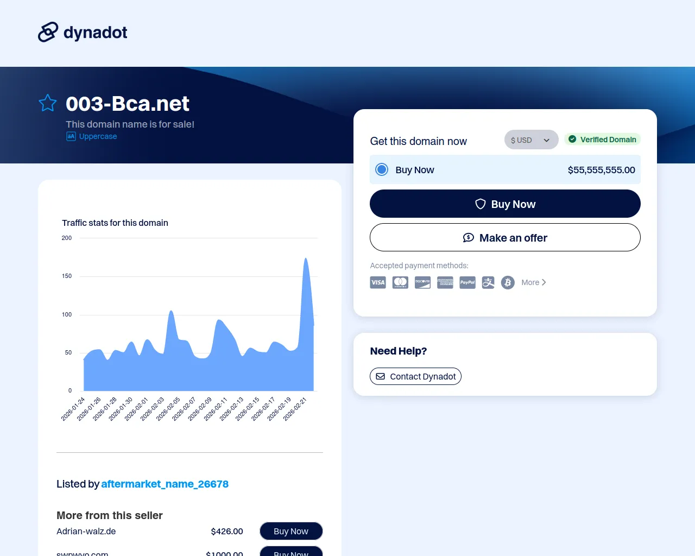Viewport: 695px width, 556px height.
Task: Click the Verified Domain badge
Action: click(x=602, y=140)
